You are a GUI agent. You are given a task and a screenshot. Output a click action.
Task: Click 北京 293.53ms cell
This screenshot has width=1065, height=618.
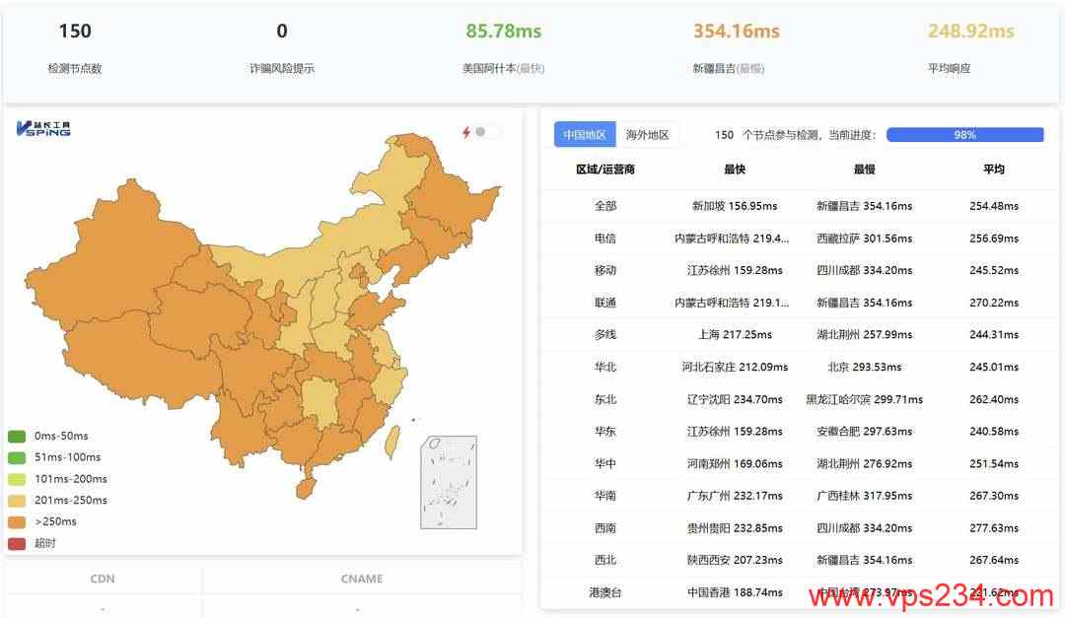864,367
